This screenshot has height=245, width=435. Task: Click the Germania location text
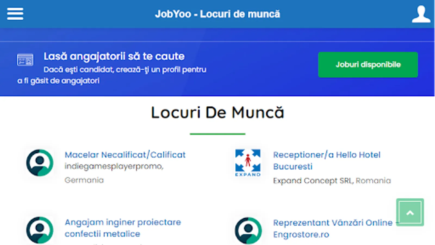(84, 180)
